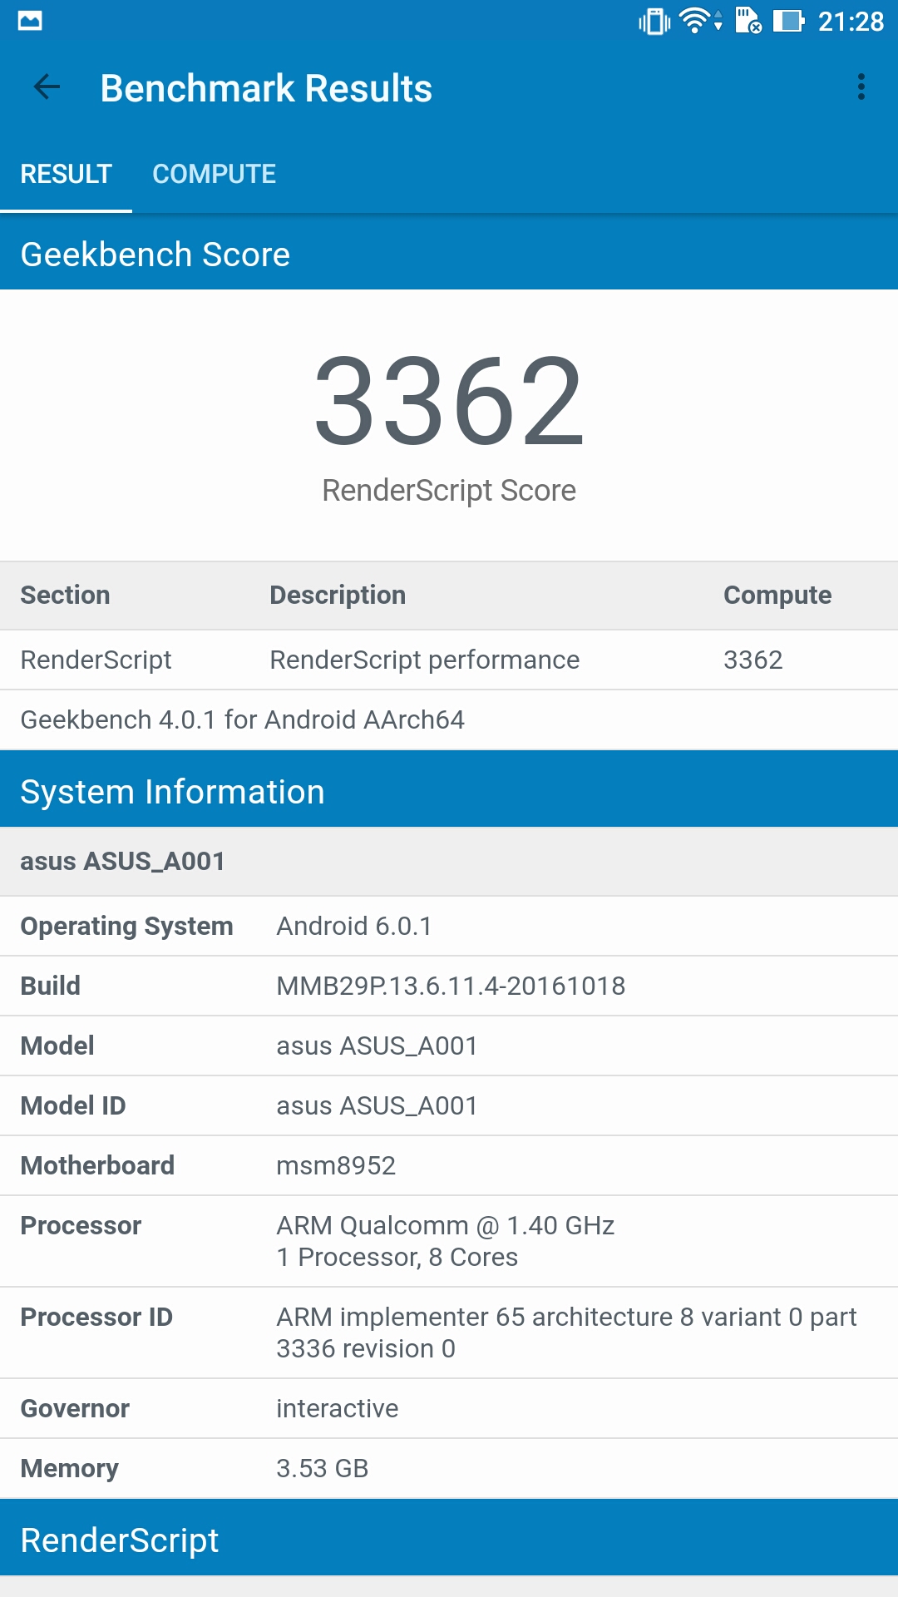Tap the Governor label
Viewport: 898px width, 1597px height.
(75, 1408)
